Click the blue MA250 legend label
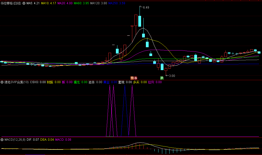The image size is (262, 155). point(117,4)
